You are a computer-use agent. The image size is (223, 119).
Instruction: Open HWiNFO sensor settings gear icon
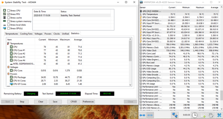coord(211,115)
